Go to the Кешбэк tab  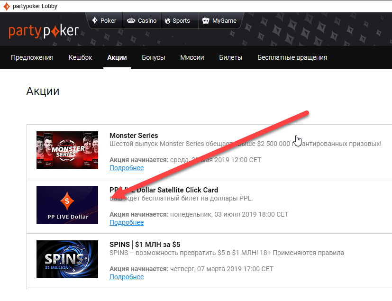click(80, 57)
